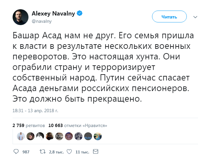208x162 pixels.
Task: Click the reply speech bubble icon
Action: [16, 152]
